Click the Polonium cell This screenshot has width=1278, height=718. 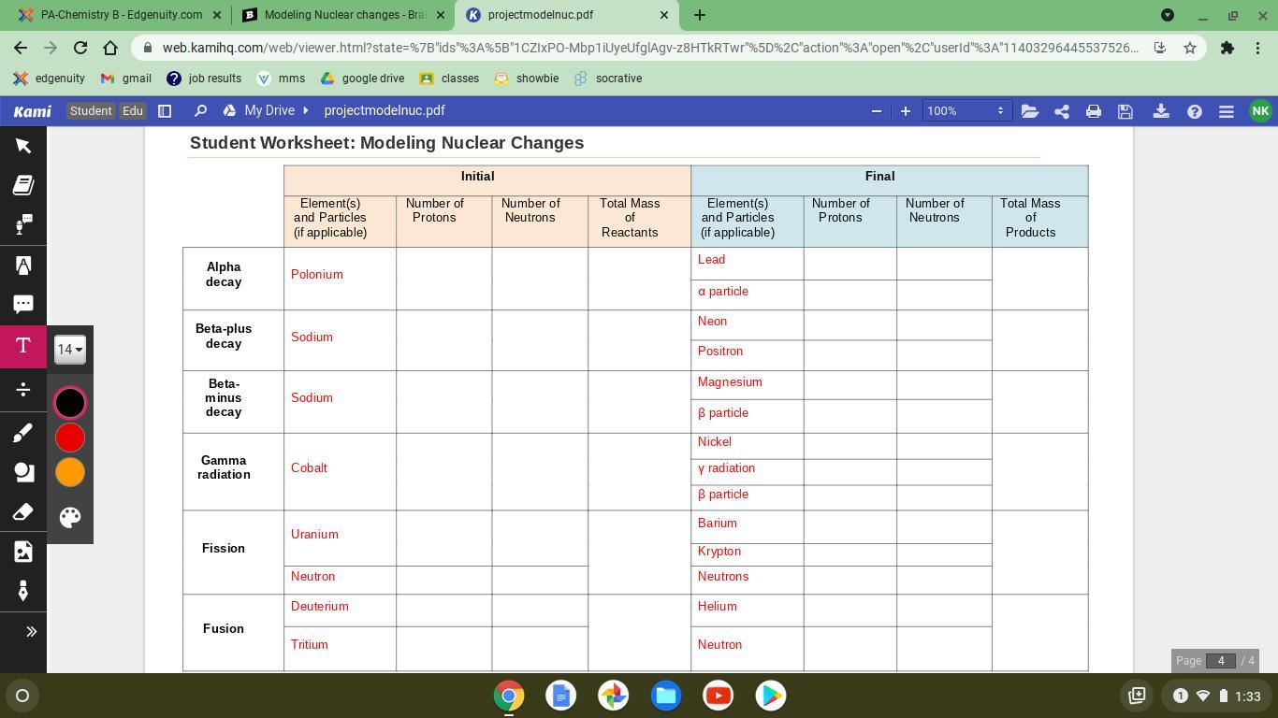[340, 279]
